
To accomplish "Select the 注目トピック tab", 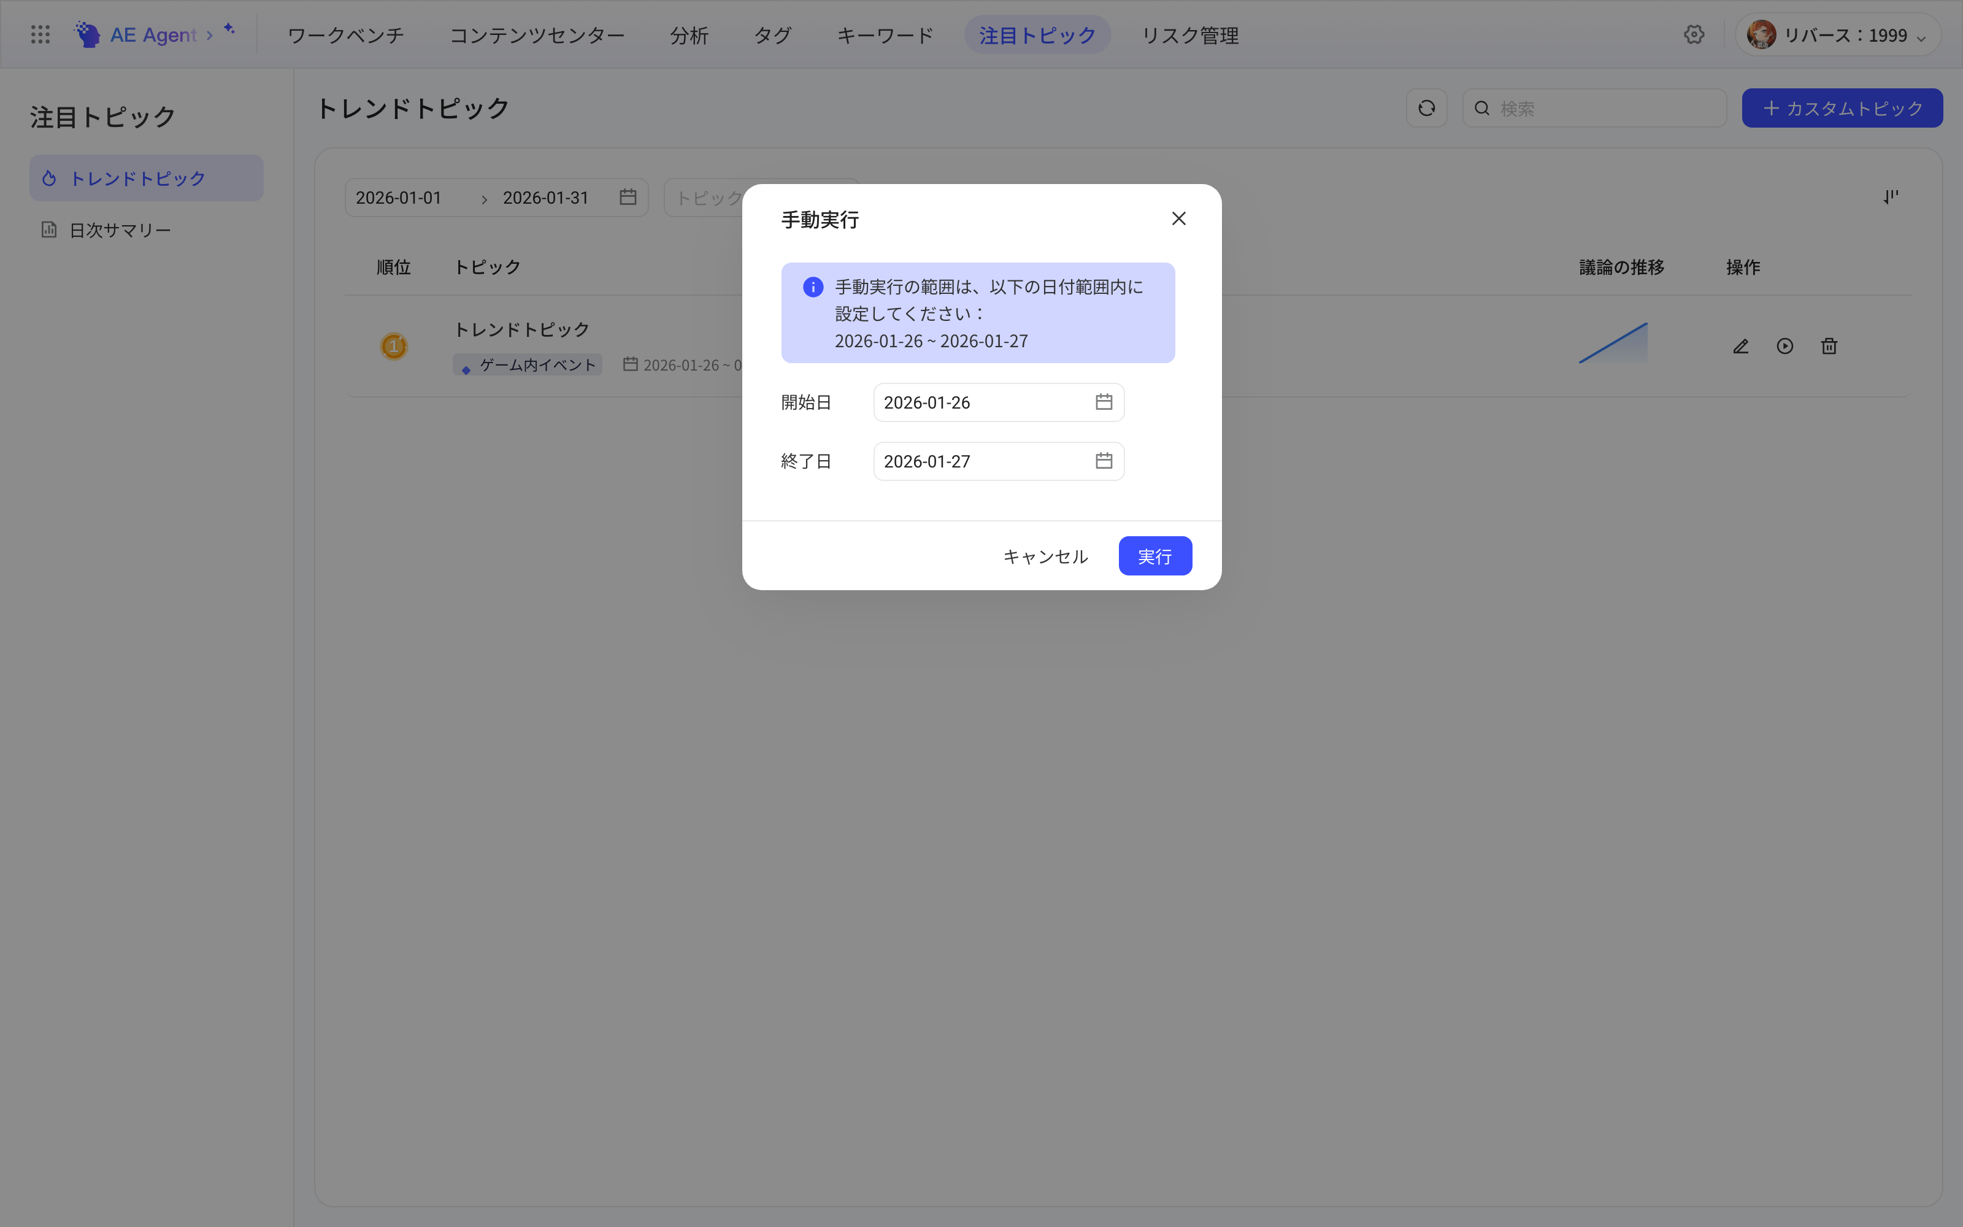I will point(1037,35).
